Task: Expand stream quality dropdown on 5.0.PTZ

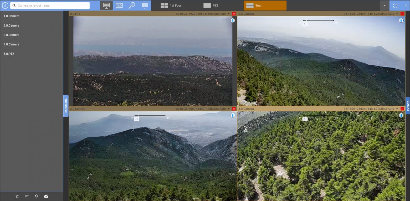Action: tap(229, 14)
